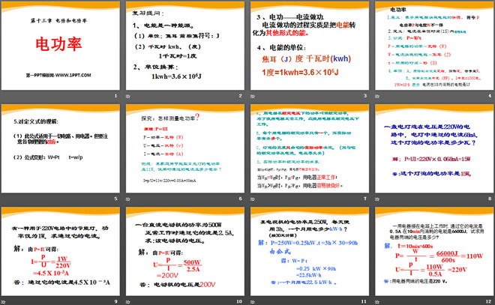This screenshot has height=305, width=495.
Task: Click slide number label "6"
Action: [x=241, y=199]
